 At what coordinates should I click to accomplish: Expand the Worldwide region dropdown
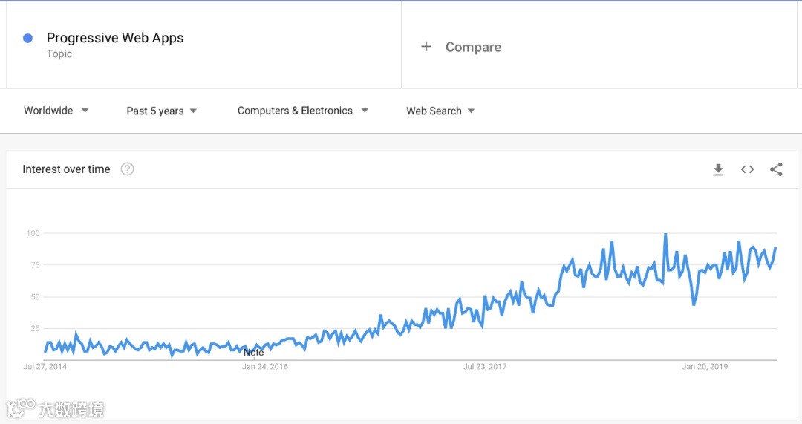pyautogui.click(x=56, y=111)
